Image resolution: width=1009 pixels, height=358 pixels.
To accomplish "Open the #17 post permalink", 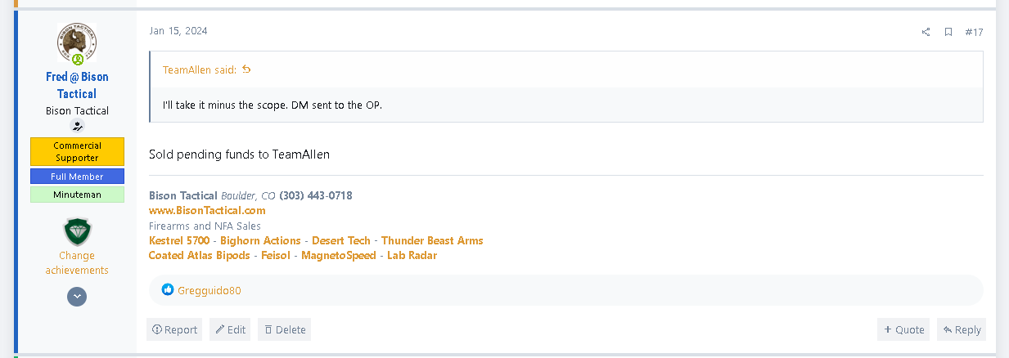I will (x=974, y=32).
